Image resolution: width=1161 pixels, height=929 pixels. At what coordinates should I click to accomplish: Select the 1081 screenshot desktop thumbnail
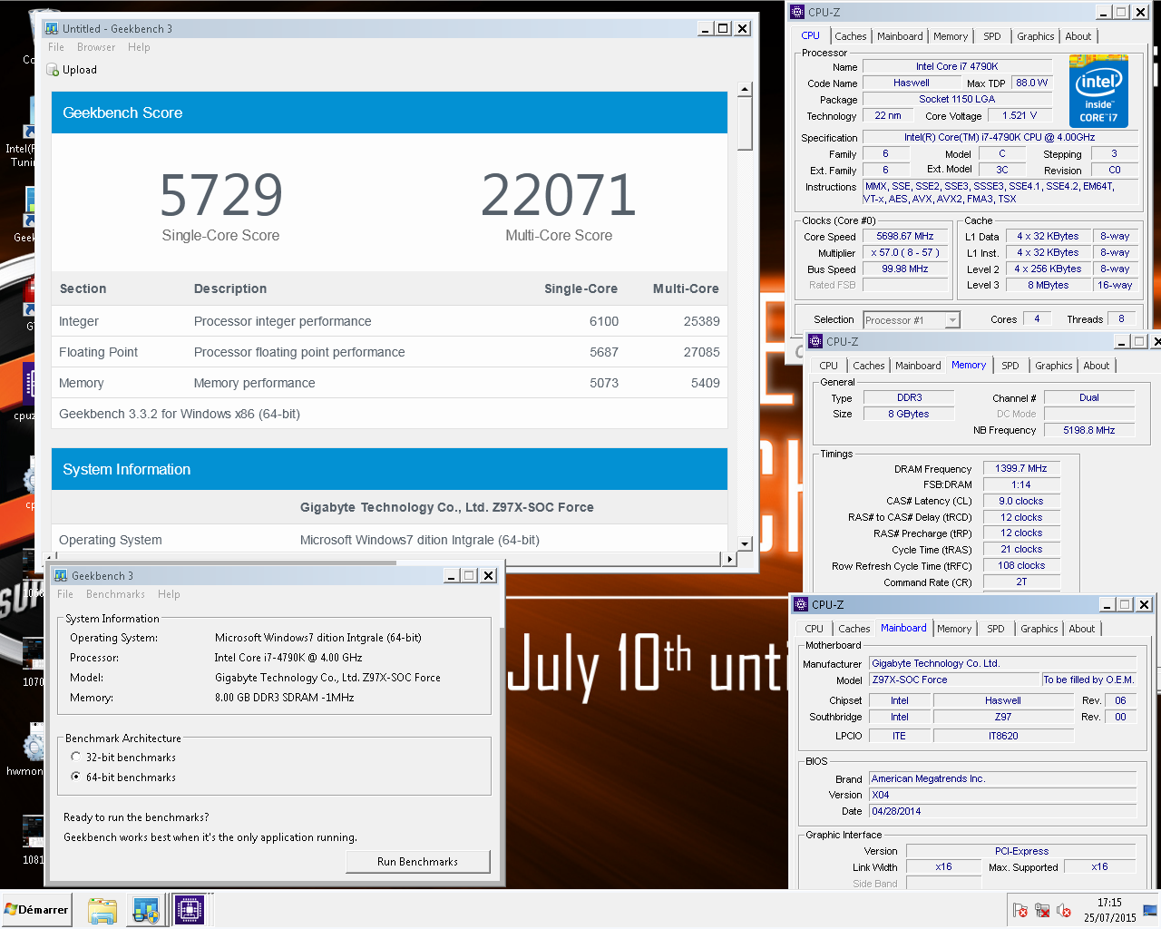pyautogui.click(x=33, y=832)
